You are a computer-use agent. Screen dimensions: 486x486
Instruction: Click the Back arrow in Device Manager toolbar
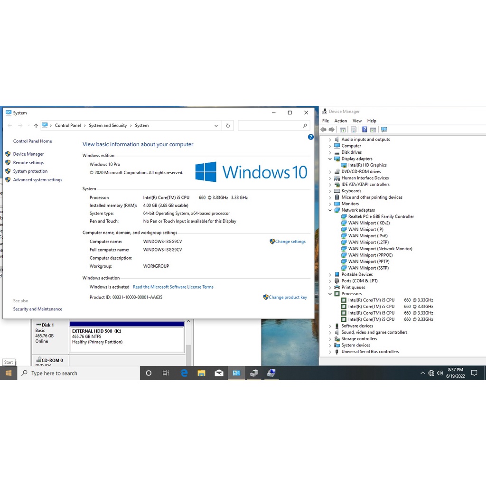(324, 130)
